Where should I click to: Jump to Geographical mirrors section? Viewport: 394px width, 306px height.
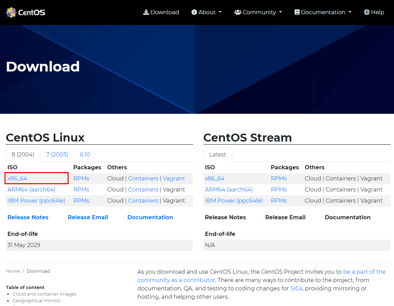36,300
